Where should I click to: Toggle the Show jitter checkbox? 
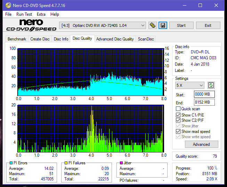click(178, 126)
